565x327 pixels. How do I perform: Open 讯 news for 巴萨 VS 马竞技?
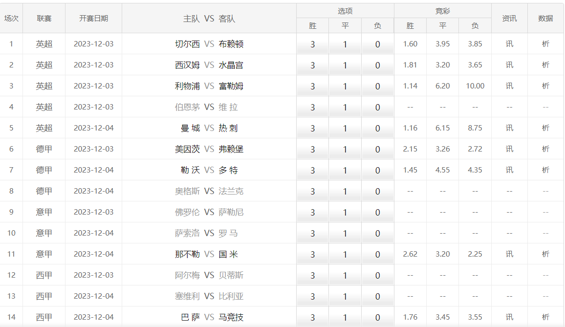point(509,317)
